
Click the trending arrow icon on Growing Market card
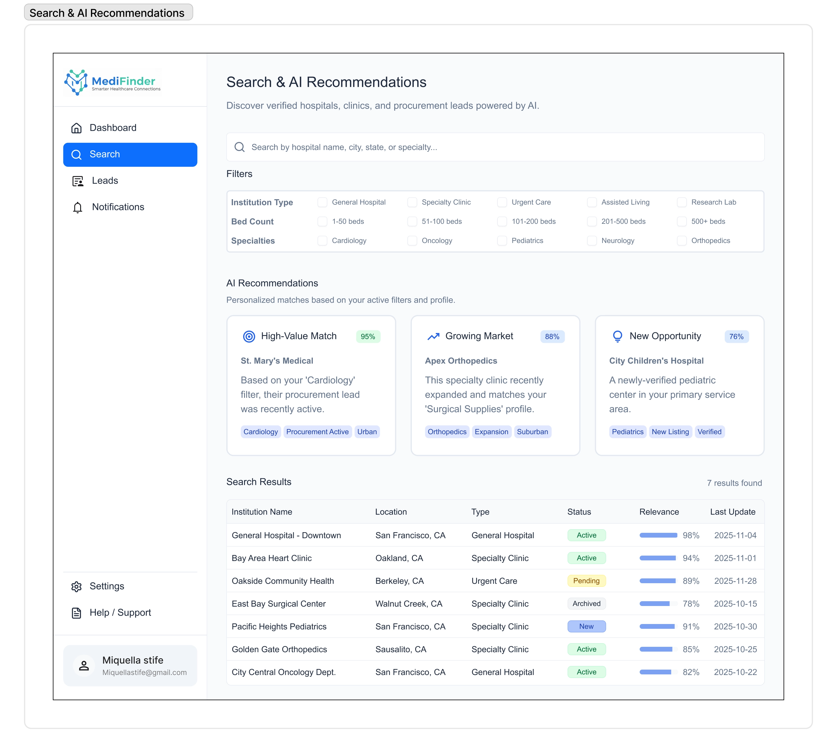[x=433, y=336]
